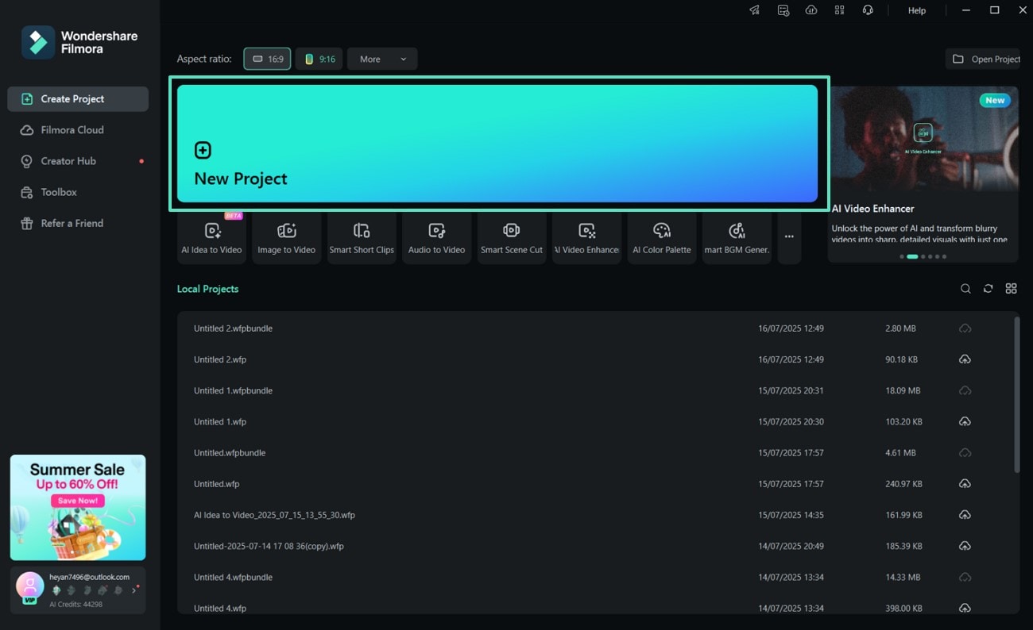This screenshot has height=630, width=1033.
Task: Click cloud icon for Untitled.wfpbundle
Action: pos(965,453)
